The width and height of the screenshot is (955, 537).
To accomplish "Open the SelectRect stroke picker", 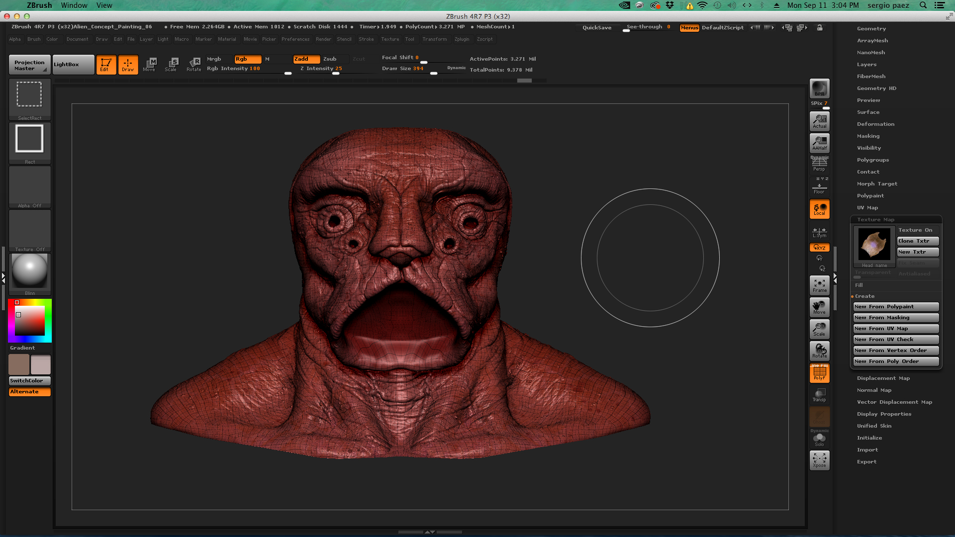I will 30,99.
